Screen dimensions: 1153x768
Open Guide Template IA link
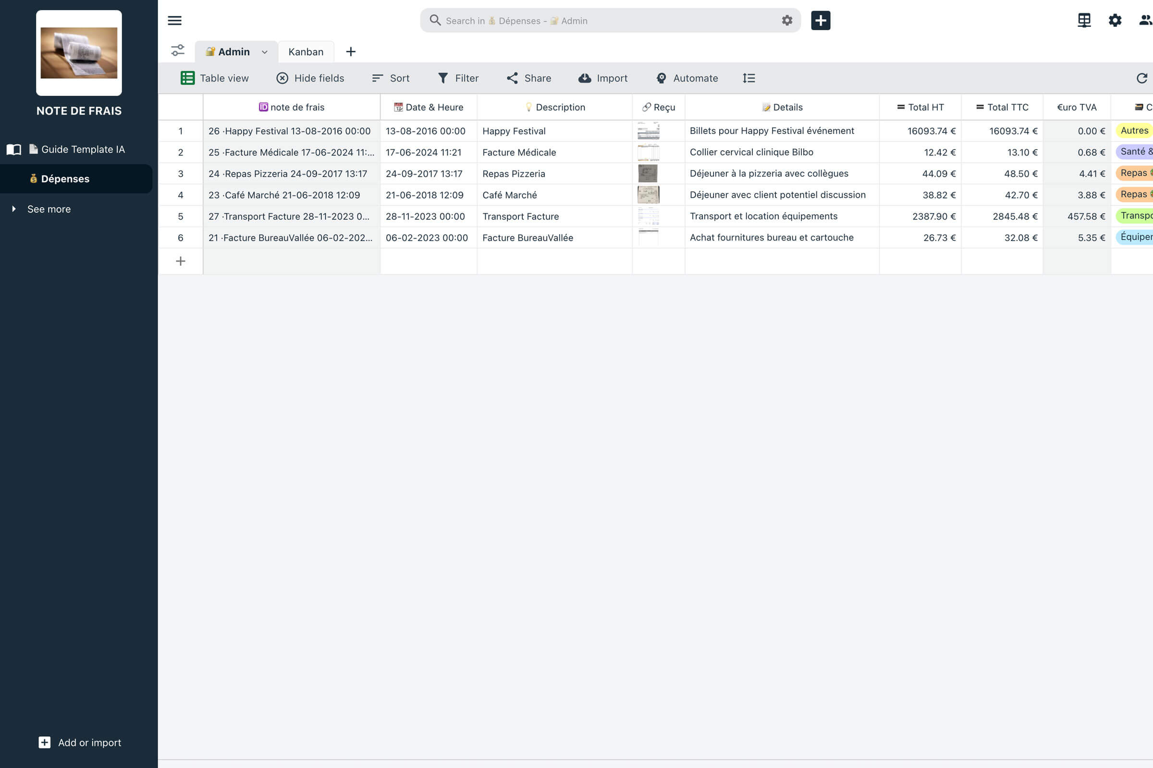coord(82,149)
